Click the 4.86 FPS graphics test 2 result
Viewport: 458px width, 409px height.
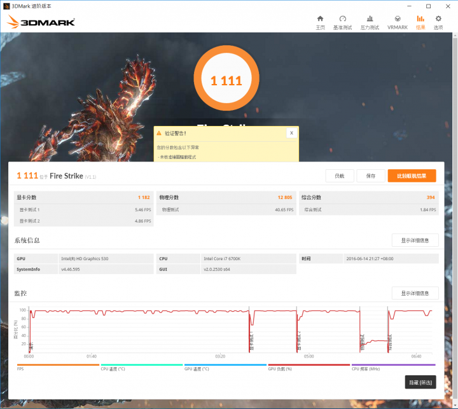click(x=143, y=221)
